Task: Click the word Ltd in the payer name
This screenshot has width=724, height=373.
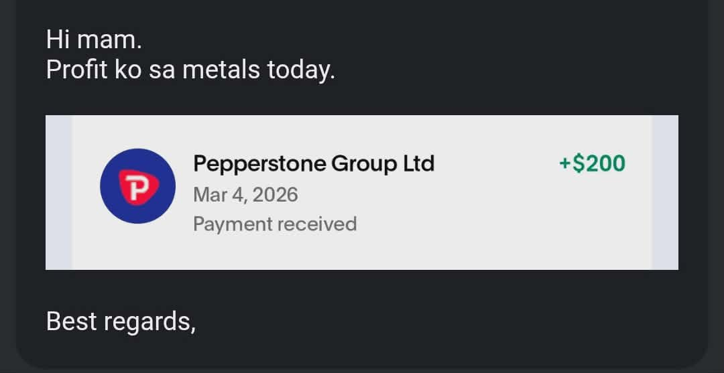Action: point(418,163)
